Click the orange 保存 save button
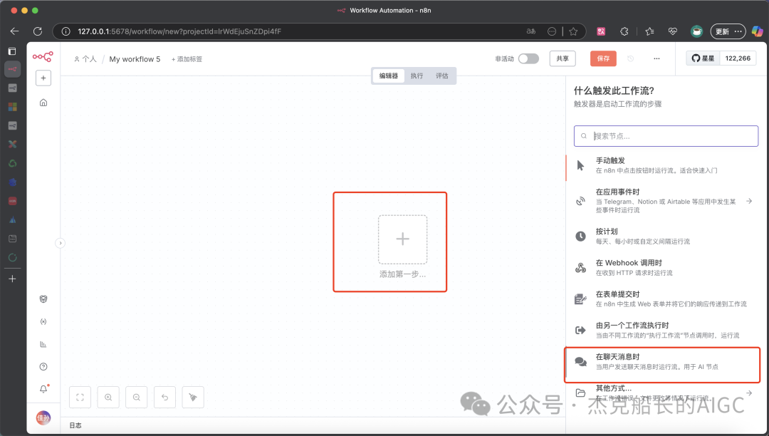The image size is (769, 436). click(x=603, y=58)
